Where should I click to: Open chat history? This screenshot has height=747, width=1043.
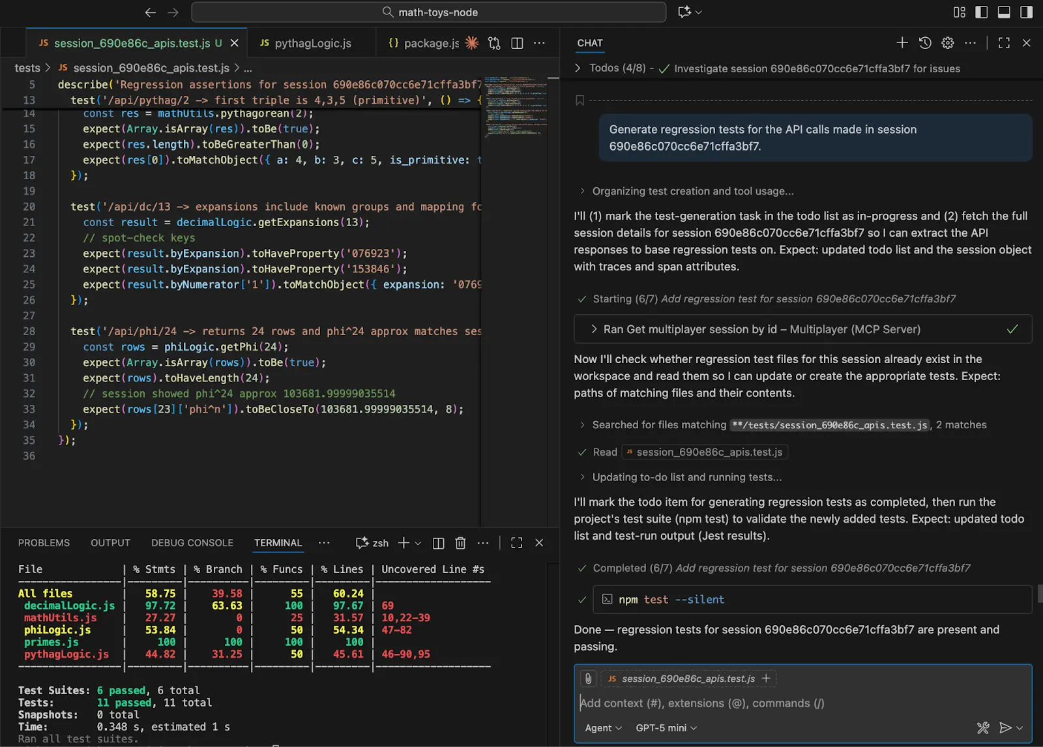(x=924, y=43)
